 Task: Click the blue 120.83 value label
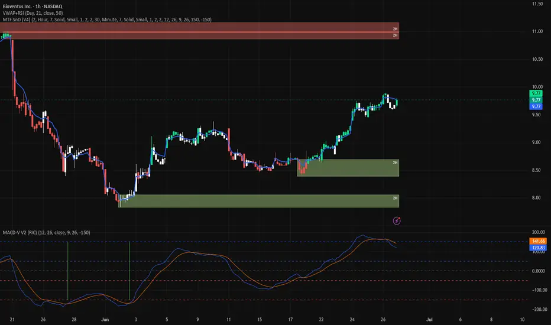pyautogui.click(x=538, y=248)
